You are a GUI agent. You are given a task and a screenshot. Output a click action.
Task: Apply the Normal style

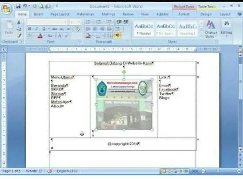[x=144, y=29]
